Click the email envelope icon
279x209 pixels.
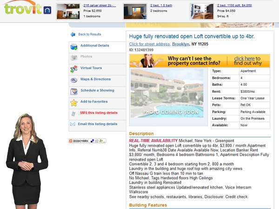pos(73,124)
